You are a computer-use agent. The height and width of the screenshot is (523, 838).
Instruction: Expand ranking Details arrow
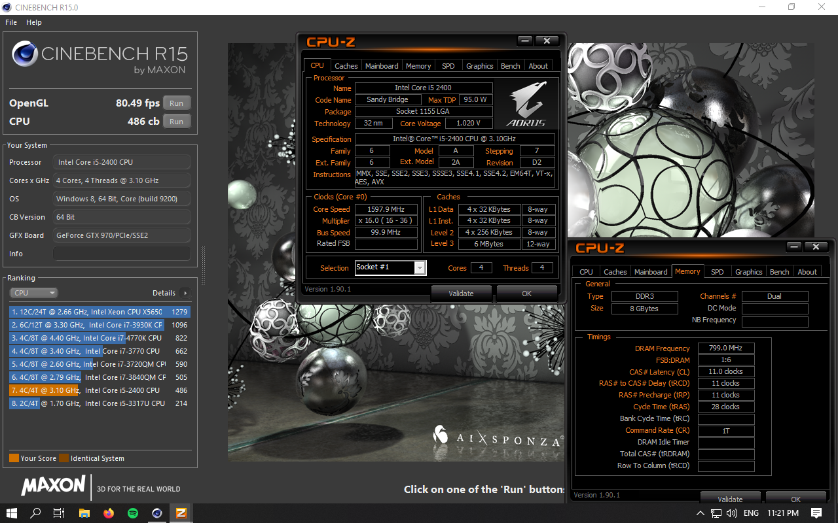click(185, 294)
